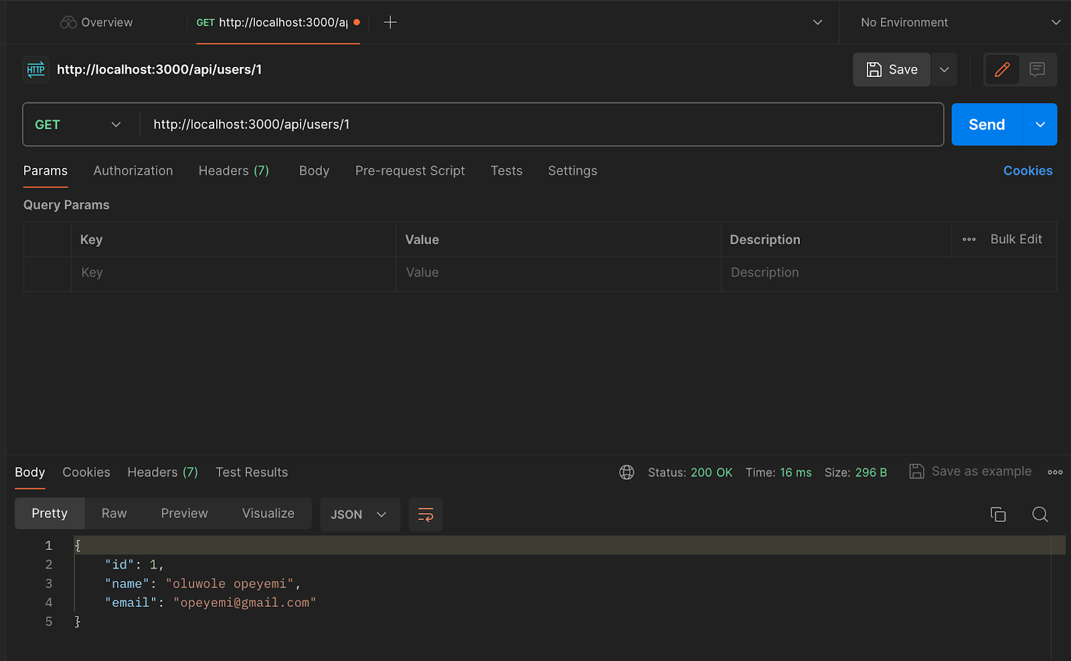
Task: Search the response with magnifier icon
Action: tap(1040, 514)
